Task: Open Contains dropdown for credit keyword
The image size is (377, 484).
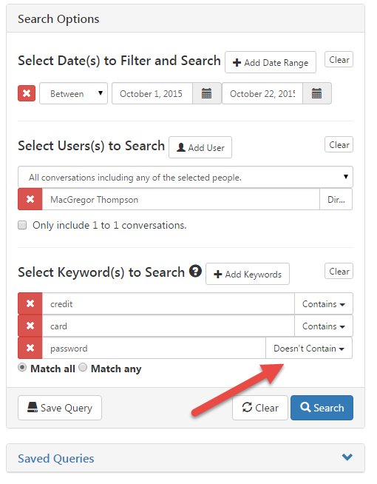Action: click(323, 303)
